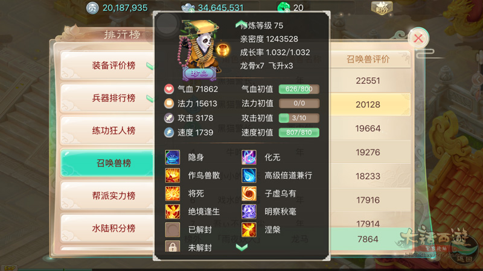Tap the 隐身 skill icon
483x271 pixels.
(172, 157)
